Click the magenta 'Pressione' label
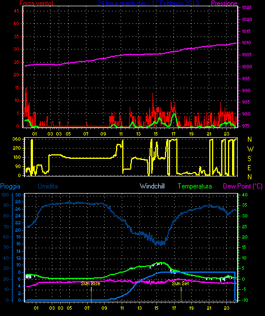This screenshot has width=265, height=316. coord(224,3)
